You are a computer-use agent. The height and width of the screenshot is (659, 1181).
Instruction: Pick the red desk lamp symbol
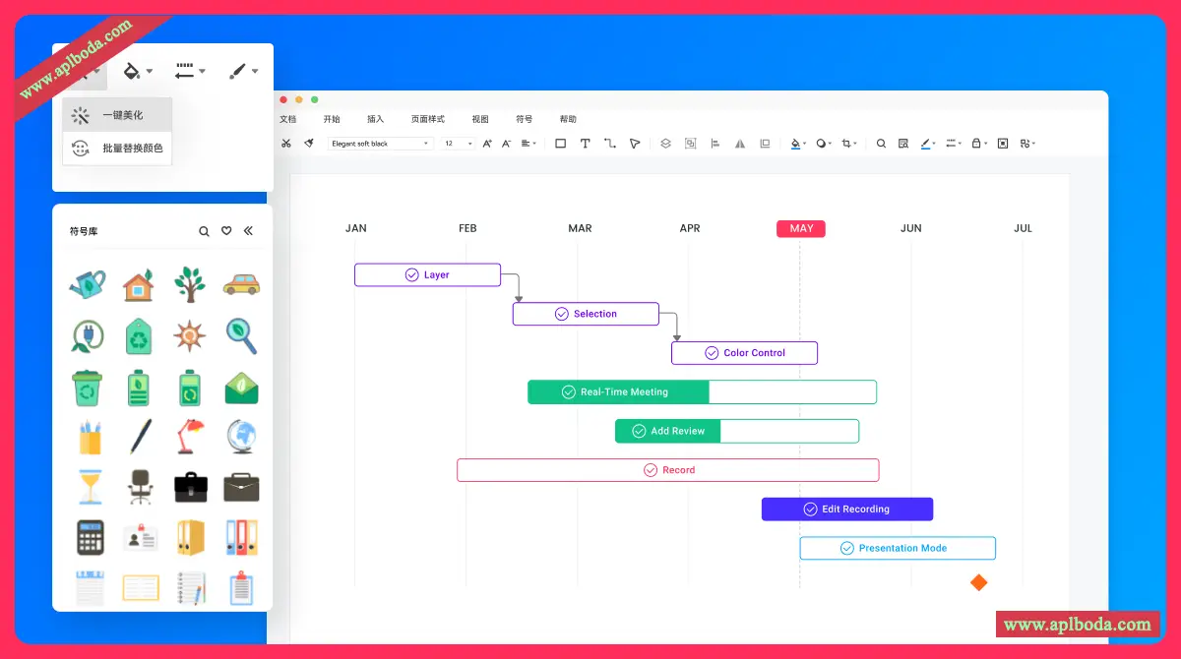point(190,437)
